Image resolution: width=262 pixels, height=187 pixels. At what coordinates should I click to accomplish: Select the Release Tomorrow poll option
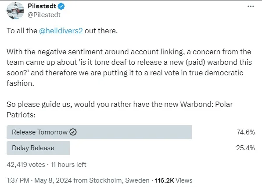[x=99, y=132]
